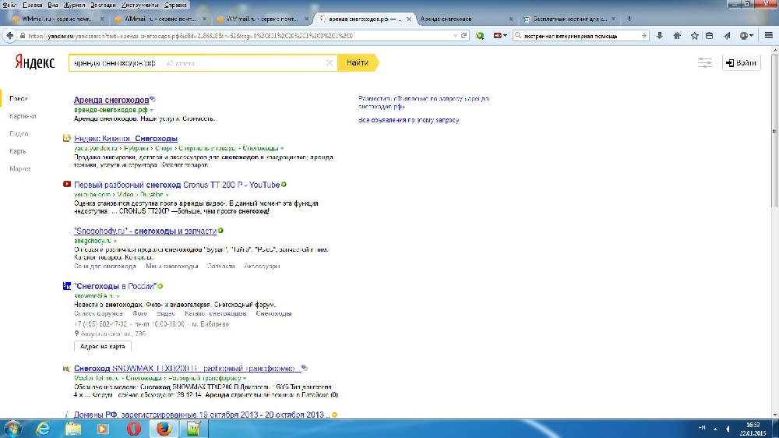
Task: Expand arrow next to аренда-снегоходов.рф URL
Action: pyautogui.click(x=152, y=111)
